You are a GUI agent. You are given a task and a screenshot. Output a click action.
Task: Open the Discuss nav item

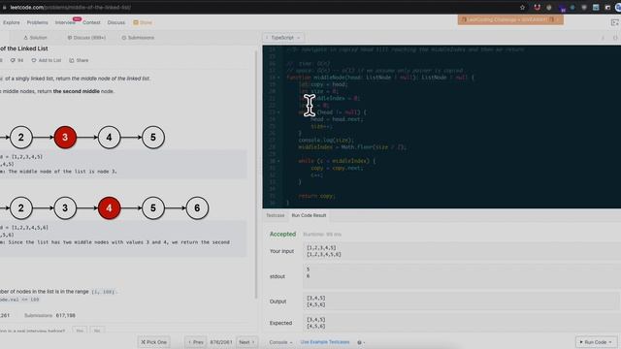116,22
